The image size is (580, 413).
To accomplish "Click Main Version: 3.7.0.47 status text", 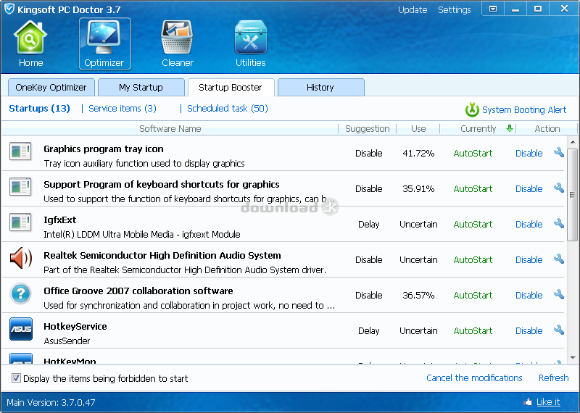I will (51, 402).
